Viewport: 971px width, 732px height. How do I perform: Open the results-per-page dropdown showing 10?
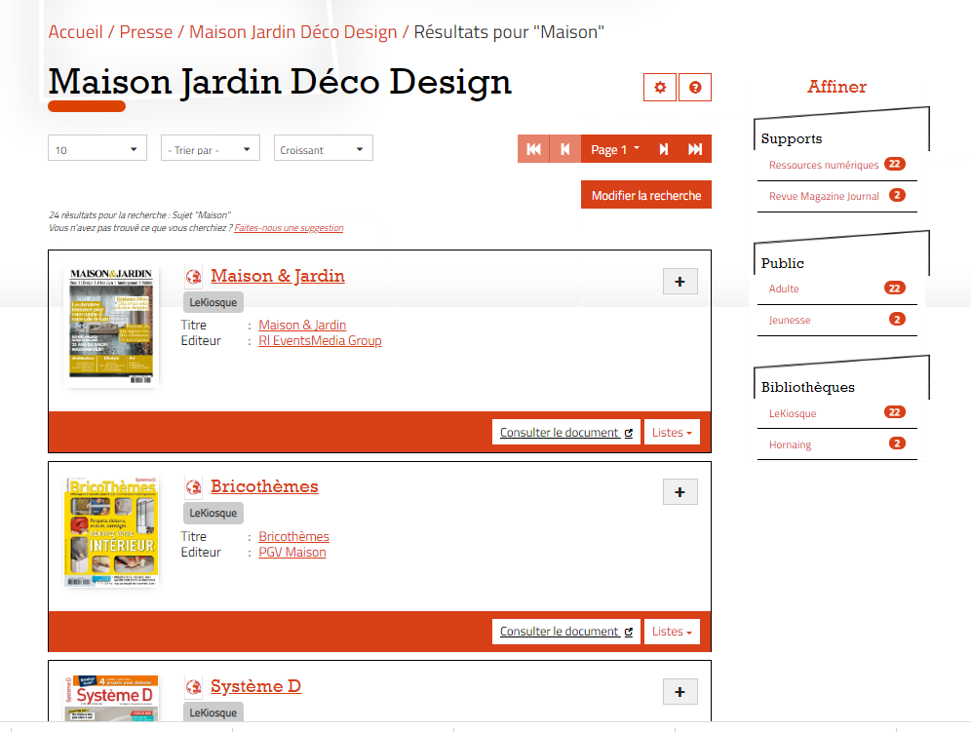tap(97, 148)
